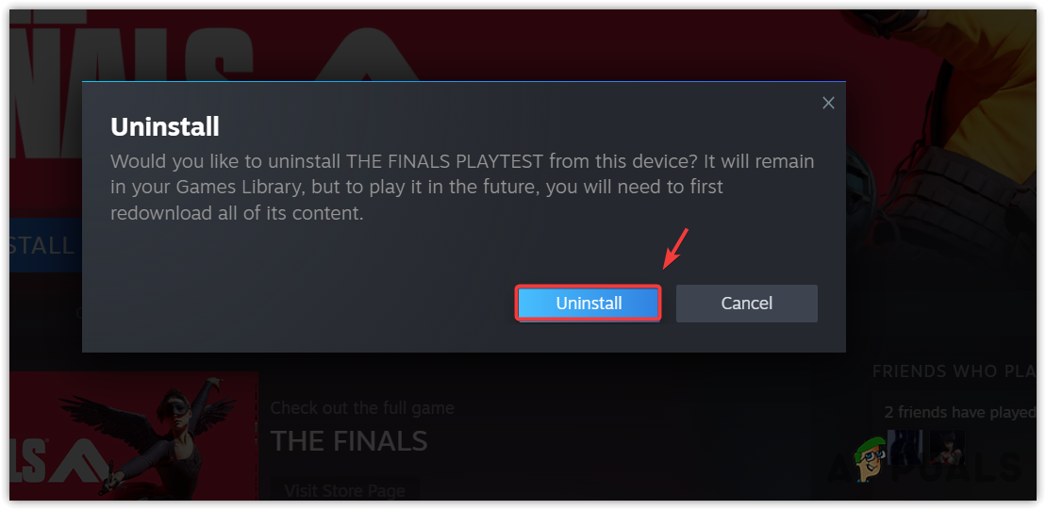The image size is (1046, 510).
Task: Click the 'Check out the full game' label
Action: [x=362, y=407]
